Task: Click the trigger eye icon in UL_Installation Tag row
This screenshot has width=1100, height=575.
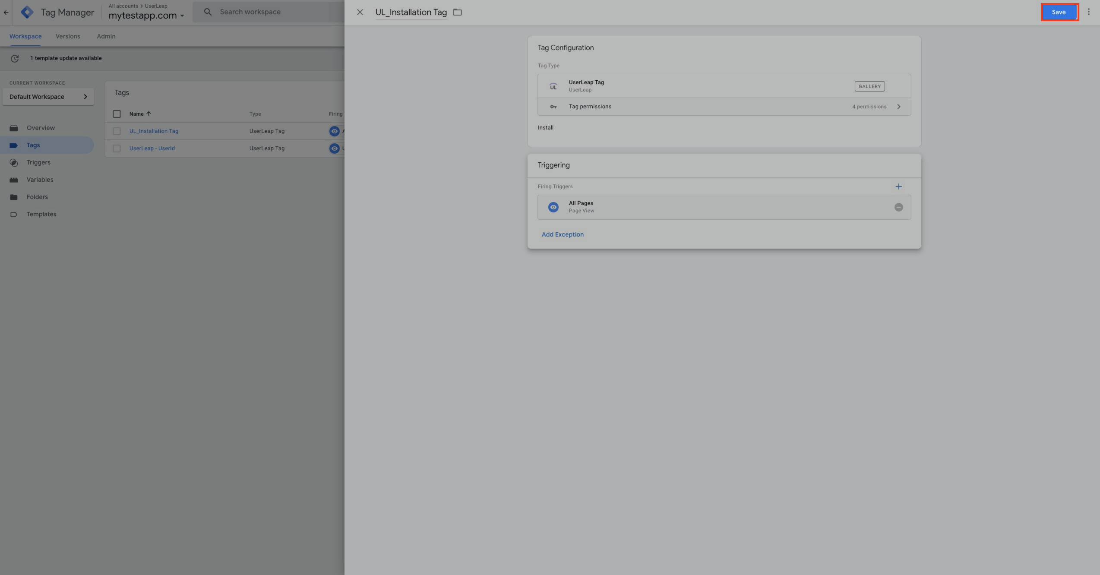Action: pos(334,131)
